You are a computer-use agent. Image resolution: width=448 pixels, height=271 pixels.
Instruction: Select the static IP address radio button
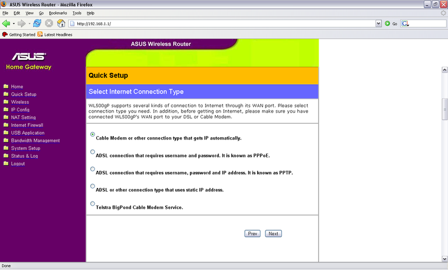[92, 186]
